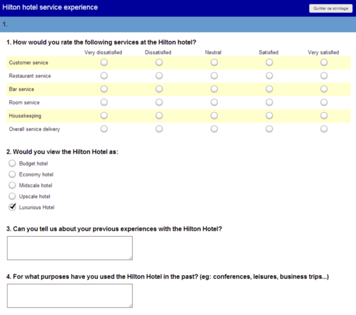Select Very satisfied for Room service
Image resolution: width=356 pixels, height=315 pixels.
[324, 103]
